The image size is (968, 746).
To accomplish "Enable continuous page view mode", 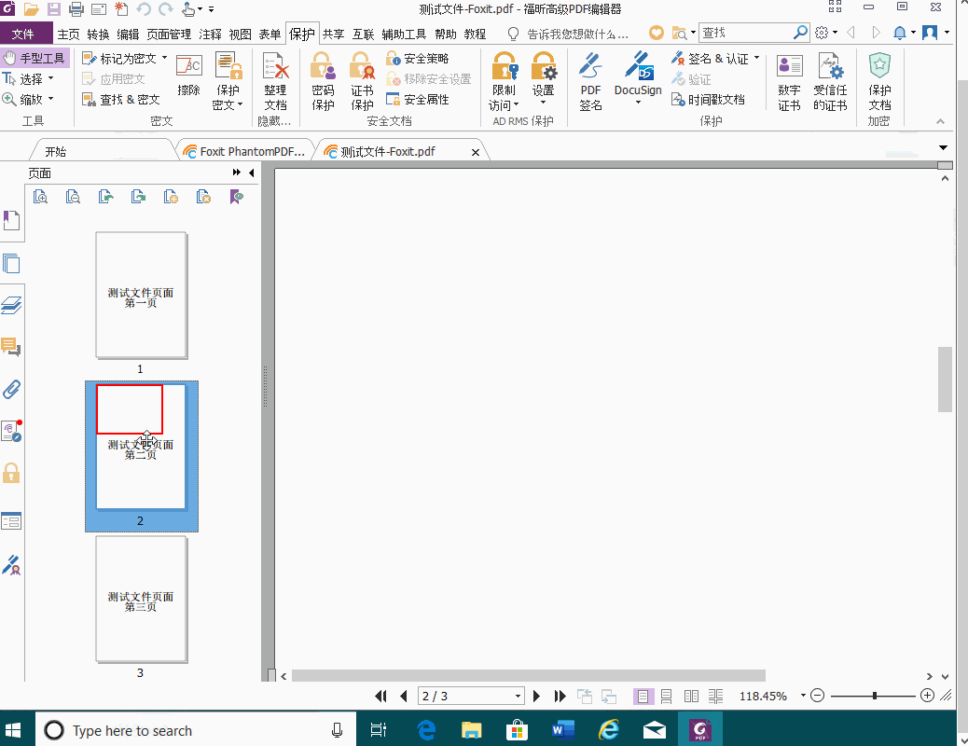I will tap(667, 696).
